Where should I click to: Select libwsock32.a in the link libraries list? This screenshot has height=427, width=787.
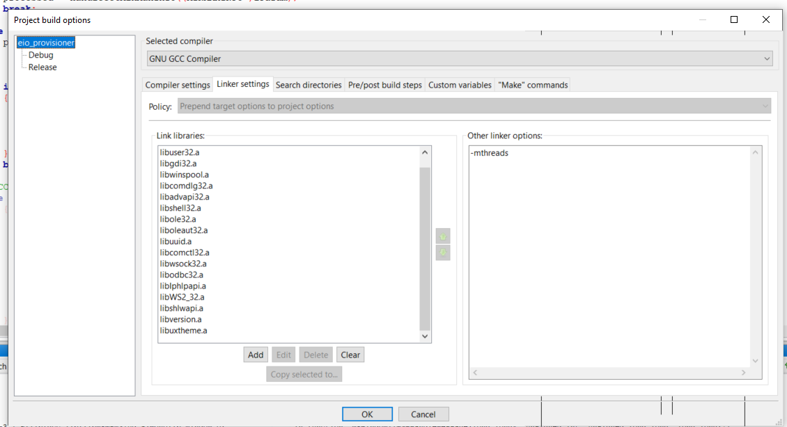(x=183, y=263)
